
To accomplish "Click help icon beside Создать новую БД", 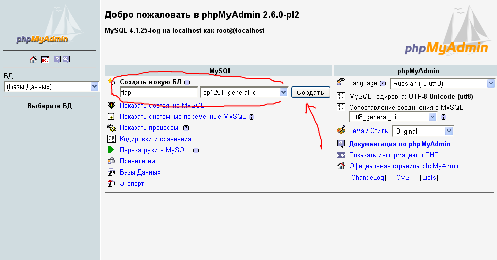I will point(187,82).
